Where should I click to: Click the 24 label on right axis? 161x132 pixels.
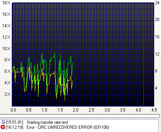pyautogui.click(x=157, y=3)
